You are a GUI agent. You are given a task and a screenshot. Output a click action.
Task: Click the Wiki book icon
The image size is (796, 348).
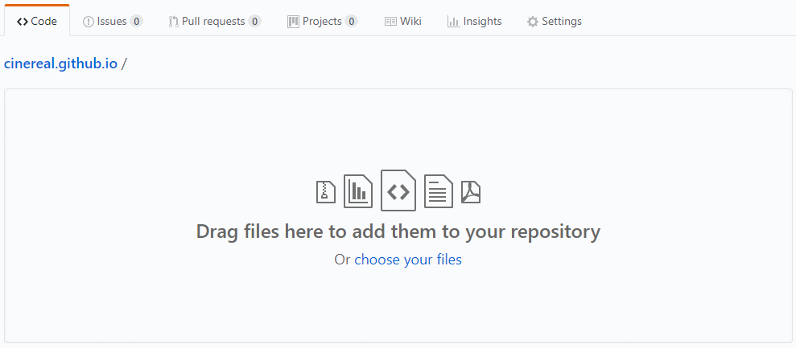click(x=390, y=22)
